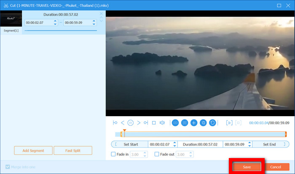This screenshot has width=295, height=174.
Task: Remove Segment[1] with the X icon
Action: pyautogui.click(x=101, y=14)
